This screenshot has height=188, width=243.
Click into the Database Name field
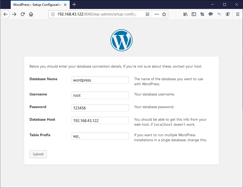click(x=100, y=80)
